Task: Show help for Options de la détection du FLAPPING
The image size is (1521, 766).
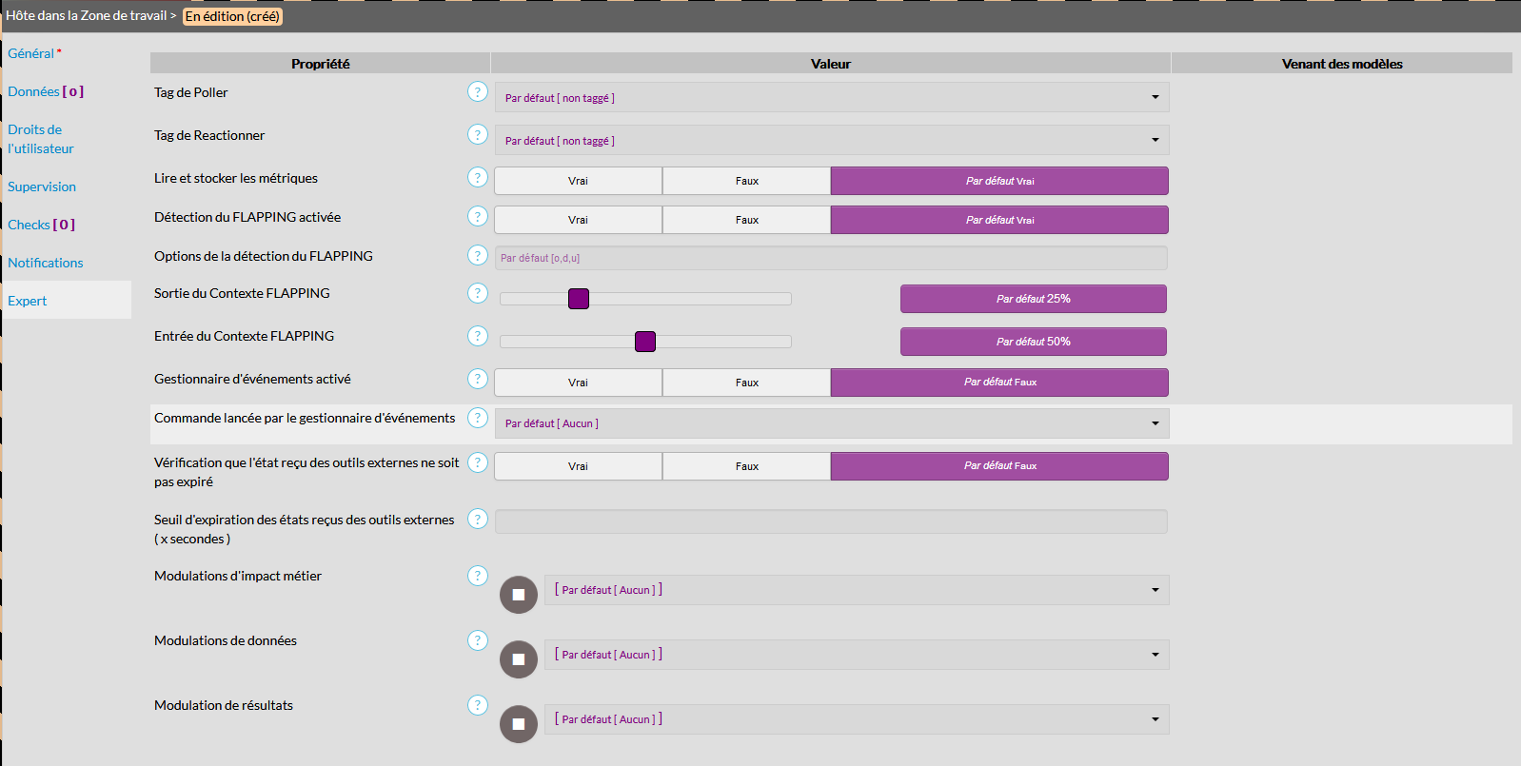Action: point(478,256)
